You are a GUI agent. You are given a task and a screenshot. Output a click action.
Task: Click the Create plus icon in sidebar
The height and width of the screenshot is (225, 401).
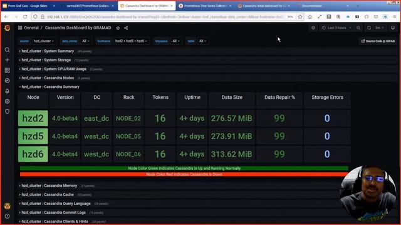7,60
